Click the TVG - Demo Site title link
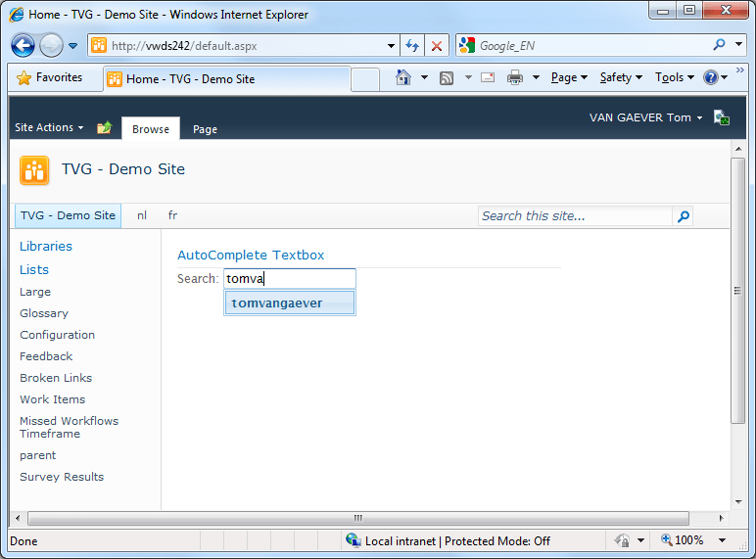This screenshot has width=756, height=559. 123,169
